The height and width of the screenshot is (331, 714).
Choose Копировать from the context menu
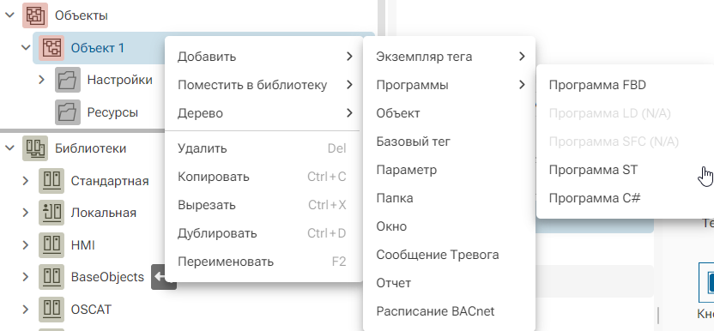(x=264, y=177)
